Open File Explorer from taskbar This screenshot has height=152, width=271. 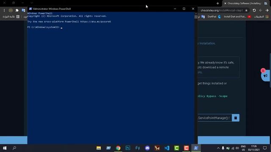pyautogui.click(x=99, y=148)
